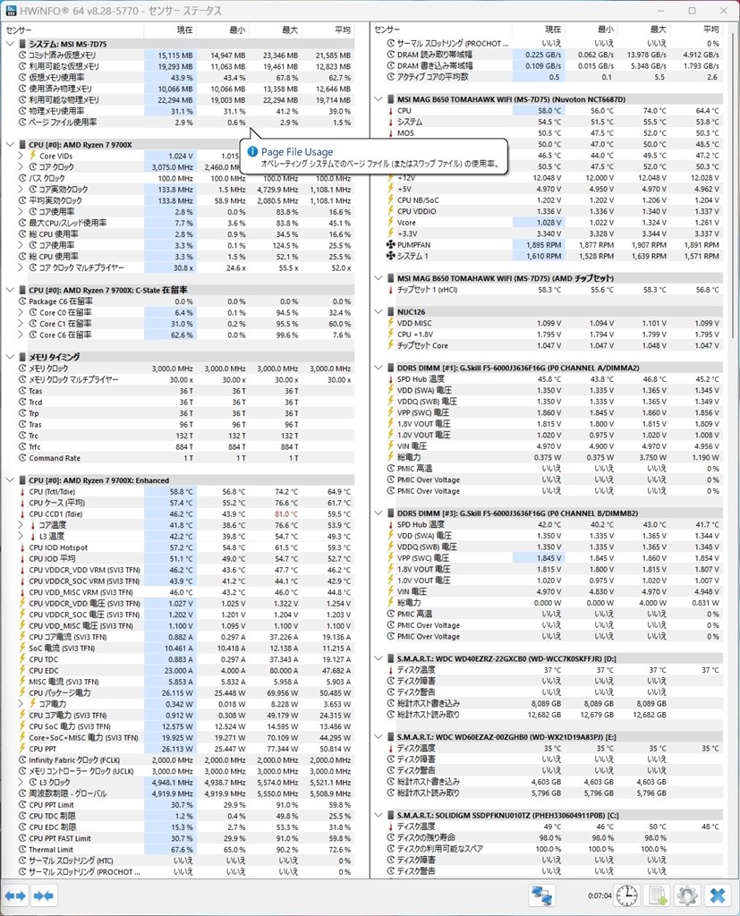The height and width of the screenshot is (916, 740).
Task: Collapse the Ryzen 7 9700X: Enhanced group
Action: (x=10, y=480)
